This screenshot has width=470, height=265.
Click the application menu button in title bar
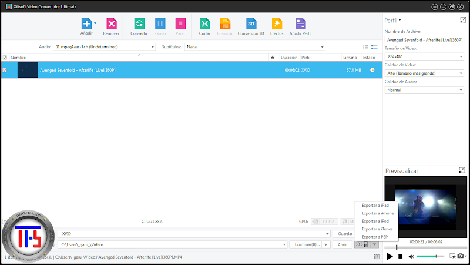(434, 6)
